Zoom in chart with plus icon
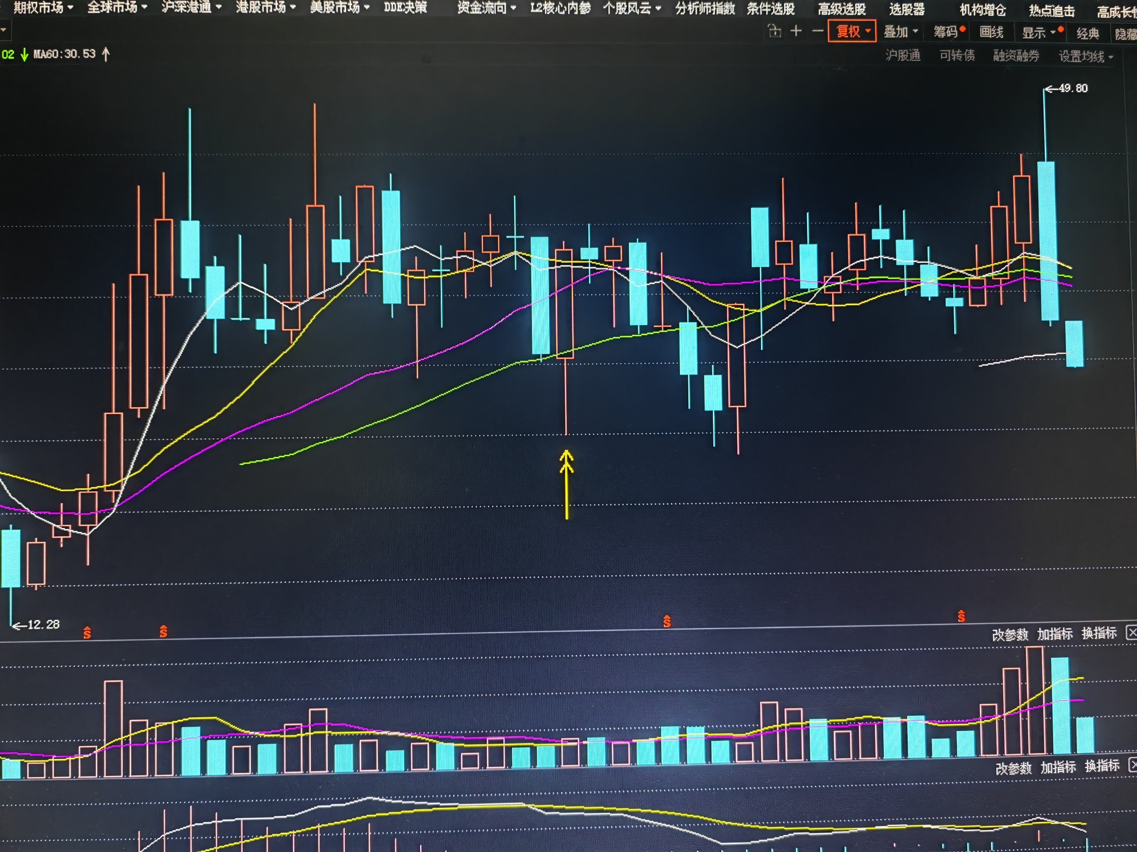The image size is (1137, 852). point(796,31)
